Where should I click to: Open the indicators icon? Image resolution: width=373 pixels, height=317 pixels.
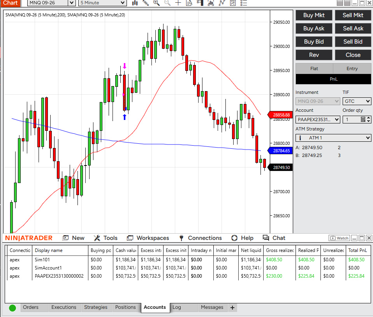[222, 3]
